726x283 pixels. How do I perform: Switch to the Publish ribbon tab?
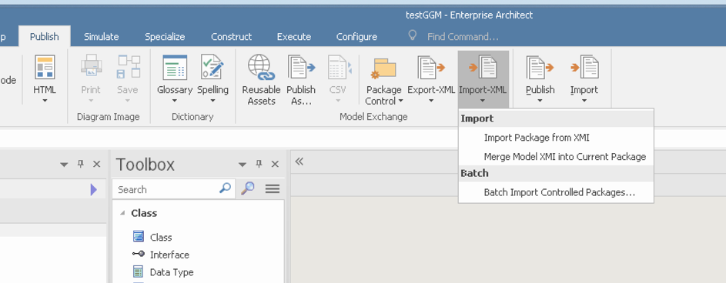[45, 37]
